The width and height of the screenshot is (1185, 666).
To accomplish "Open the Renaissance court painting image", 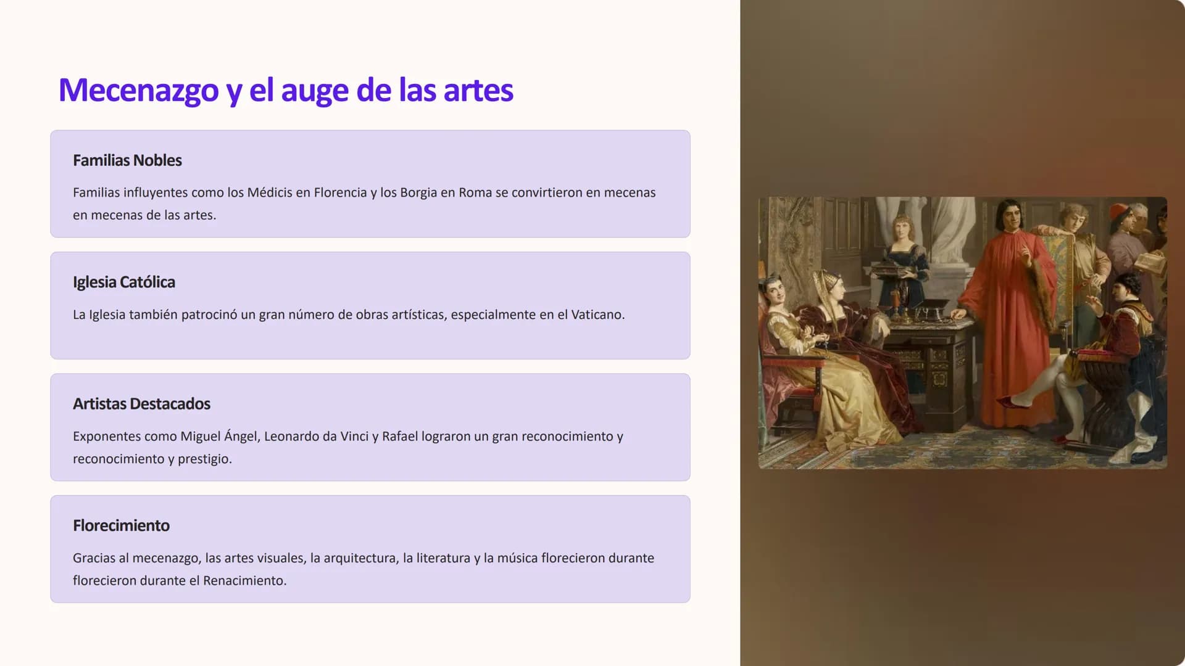I will point(962,333).
